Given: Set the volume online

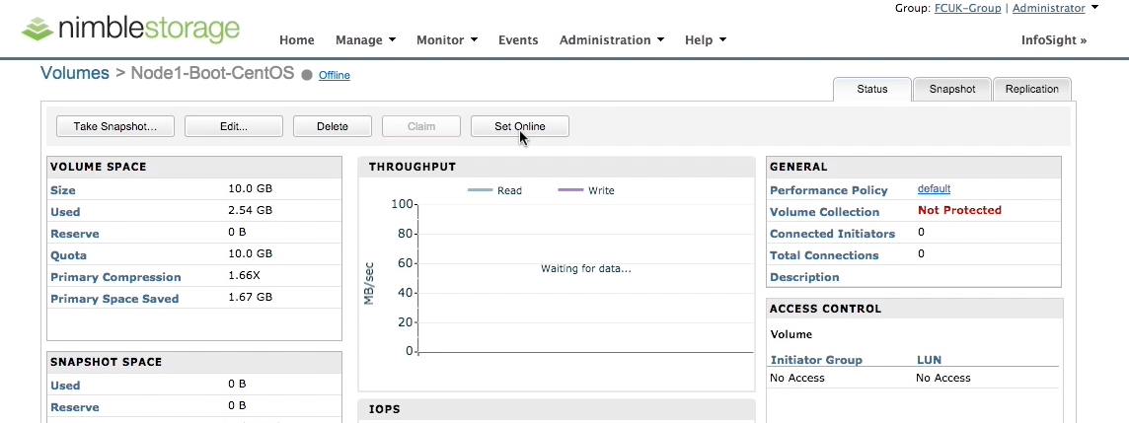Looking at the screenshot, I should 520,126.
